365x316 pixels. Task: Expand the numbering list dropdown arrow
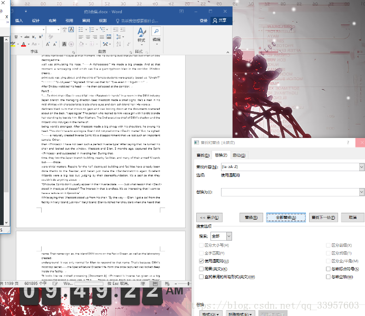[97, 29]
